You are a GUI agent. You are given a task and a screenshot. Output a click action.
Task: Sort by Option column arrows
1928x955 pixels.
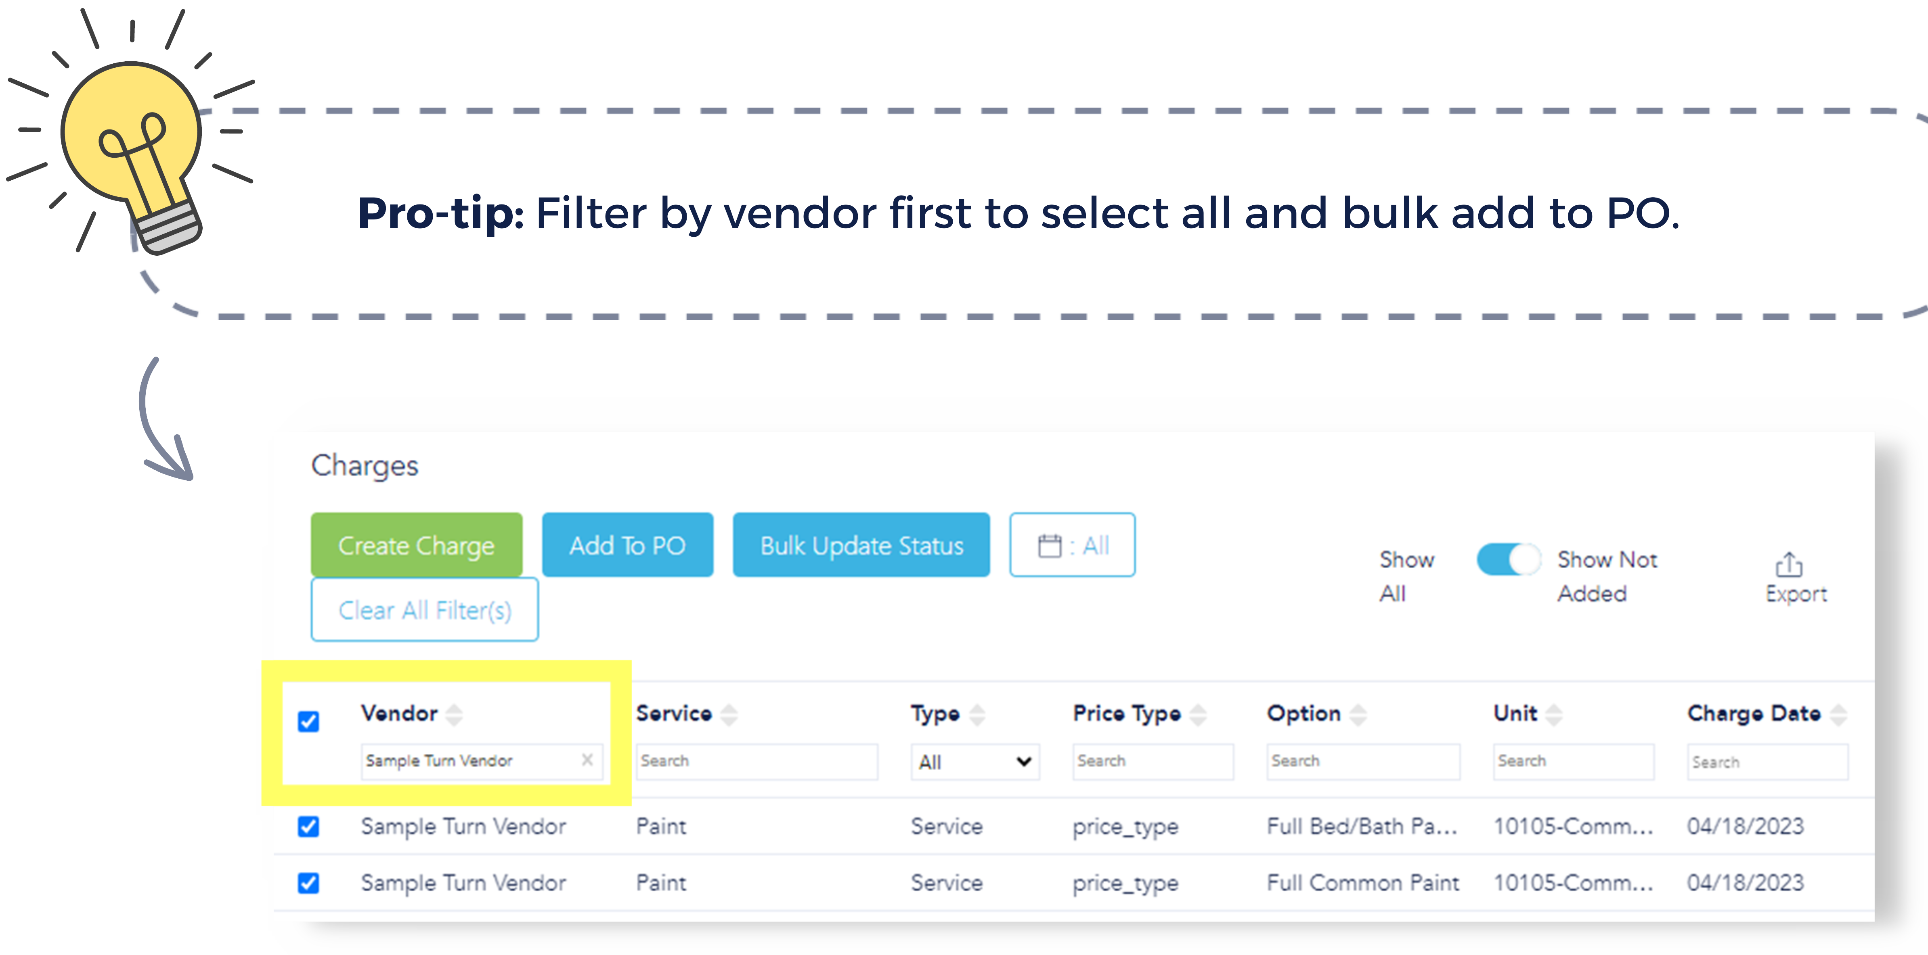pyautogui.click(x=1358, y=714)
